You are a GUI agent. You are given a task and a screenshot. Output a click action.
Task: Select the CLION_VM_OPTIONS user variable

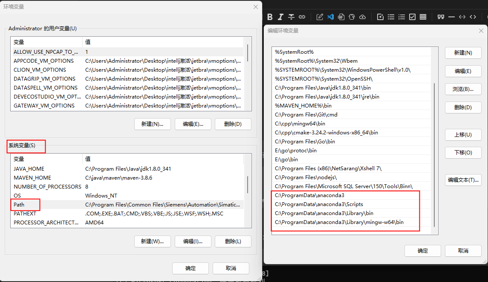coord(127,70)
